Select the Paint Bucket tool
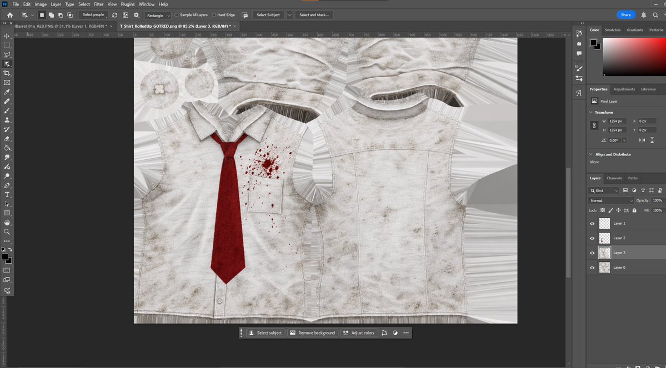This screenshot has height=368, width=666. point(7,148)
